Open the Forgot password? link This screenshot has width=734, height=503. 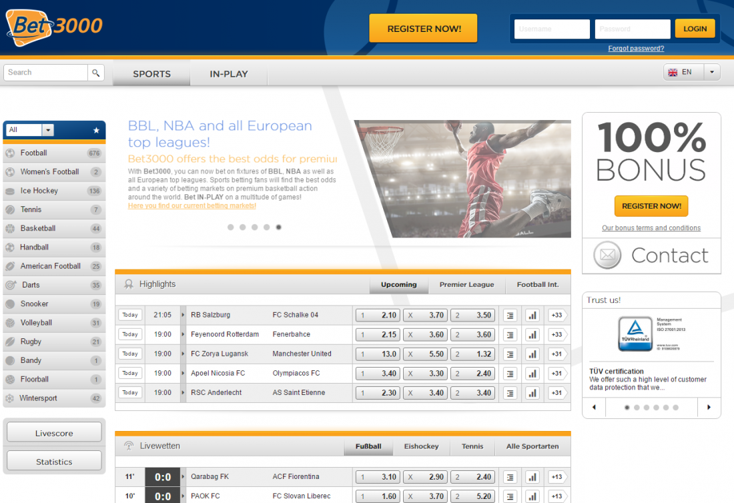click(636, 49)
